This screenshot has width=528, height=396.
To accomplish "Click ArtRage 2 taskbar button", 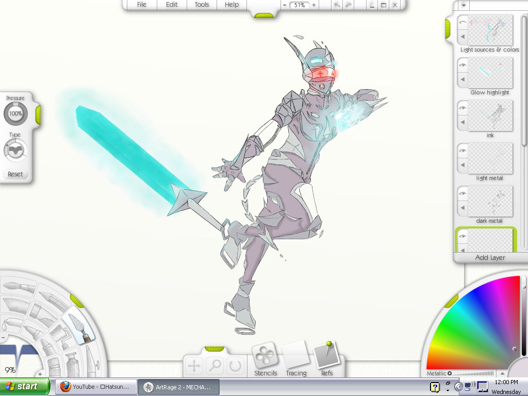I will coord(179,387).
